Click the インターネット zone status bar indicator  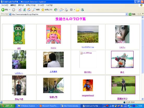tap(129, 102)
